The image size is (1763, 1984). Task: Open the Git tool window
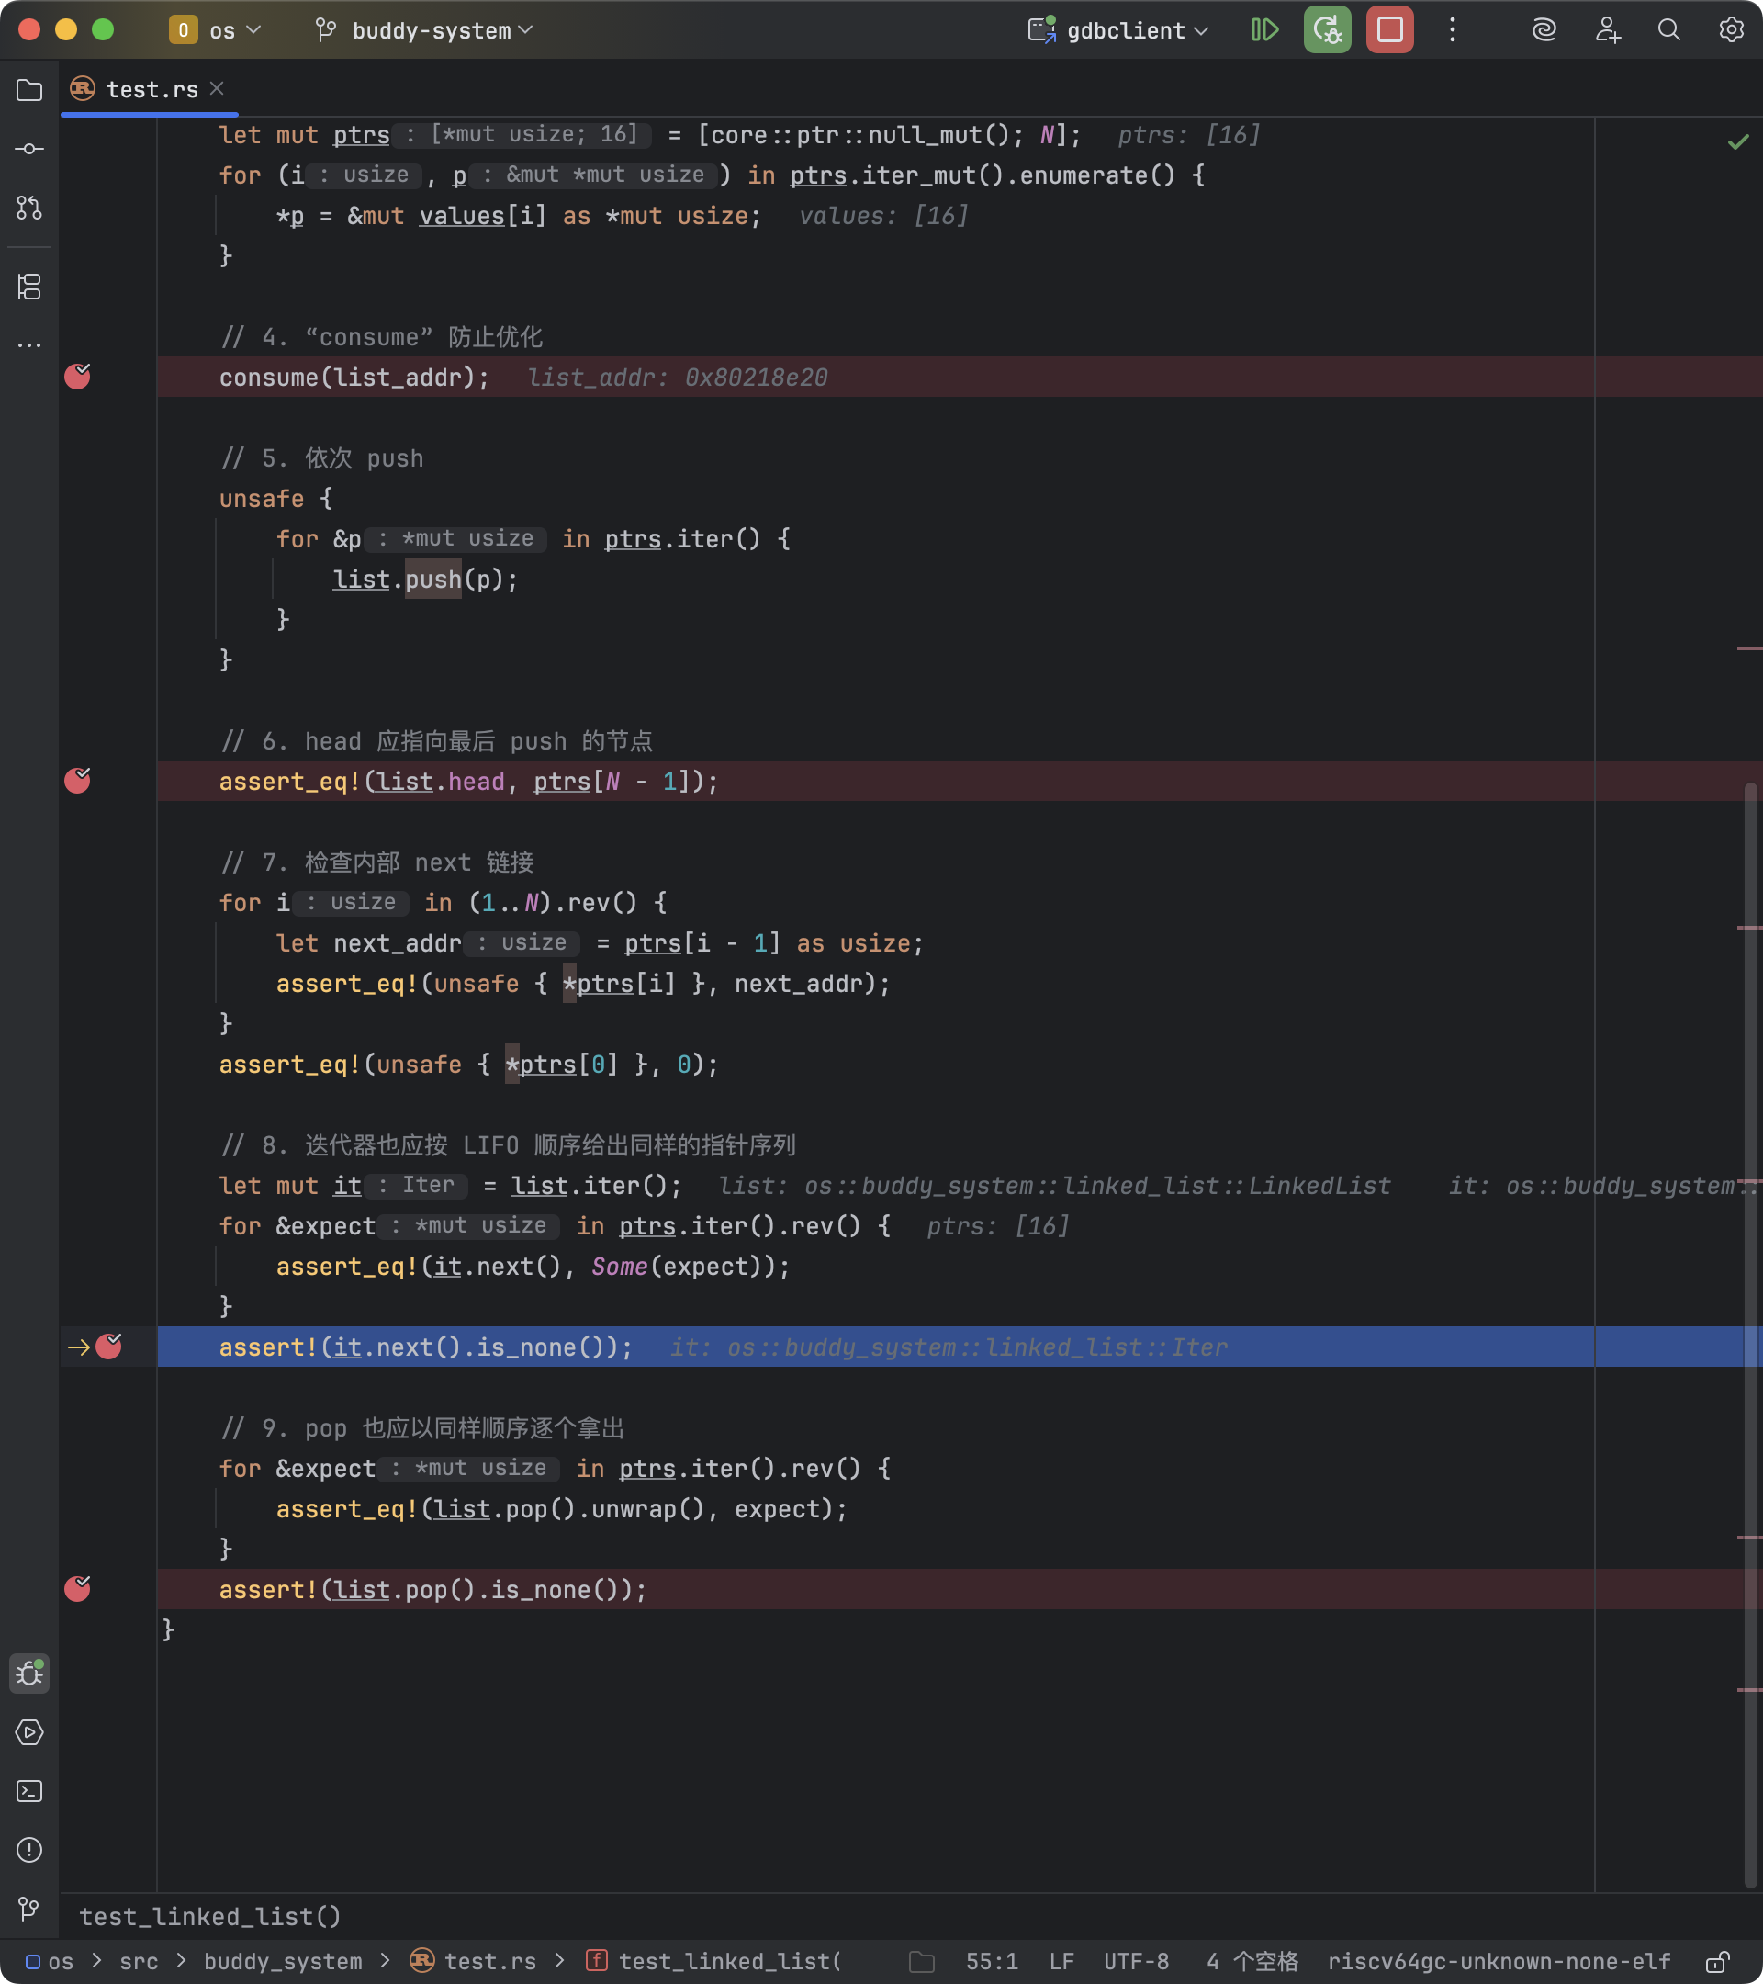(x=29, y=1909)
